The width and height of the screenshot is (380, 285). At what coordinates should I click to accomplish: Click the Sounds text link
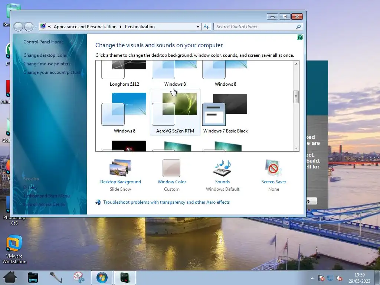222,182
